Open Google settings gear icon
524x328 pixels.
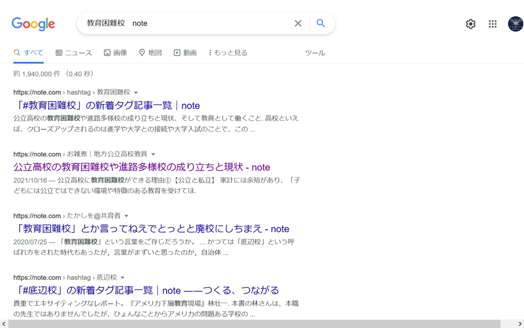click(471, 24)
